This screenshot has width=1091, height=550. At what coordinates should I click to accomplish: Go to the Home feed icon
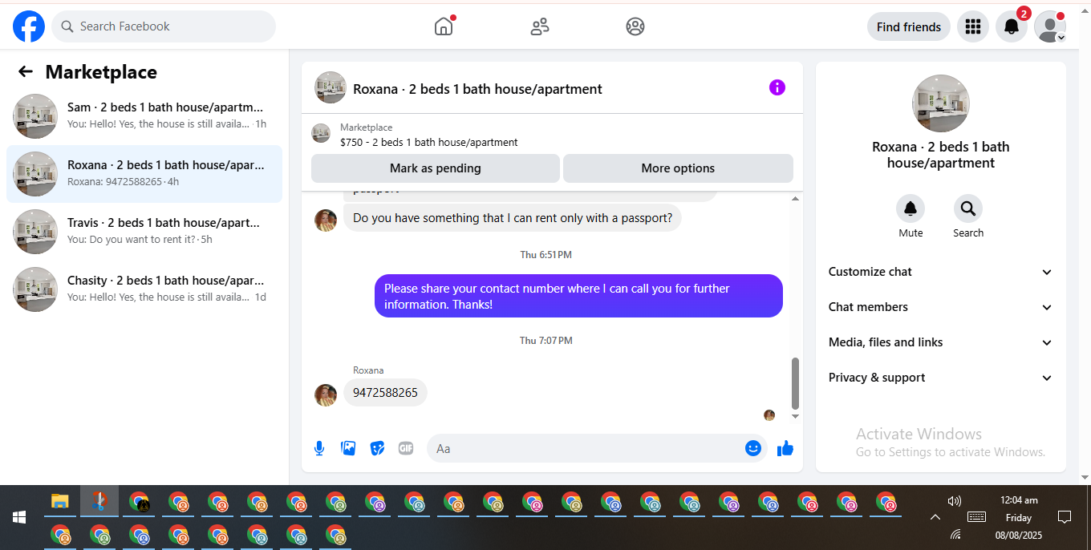444,26
